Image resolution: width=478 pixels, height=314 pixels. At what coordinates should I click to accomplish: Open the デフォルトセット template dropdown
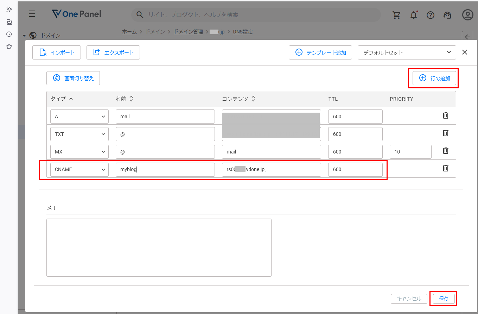(449, 52)
